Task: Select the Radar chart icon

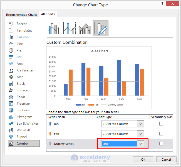Action: coord(11,97)
